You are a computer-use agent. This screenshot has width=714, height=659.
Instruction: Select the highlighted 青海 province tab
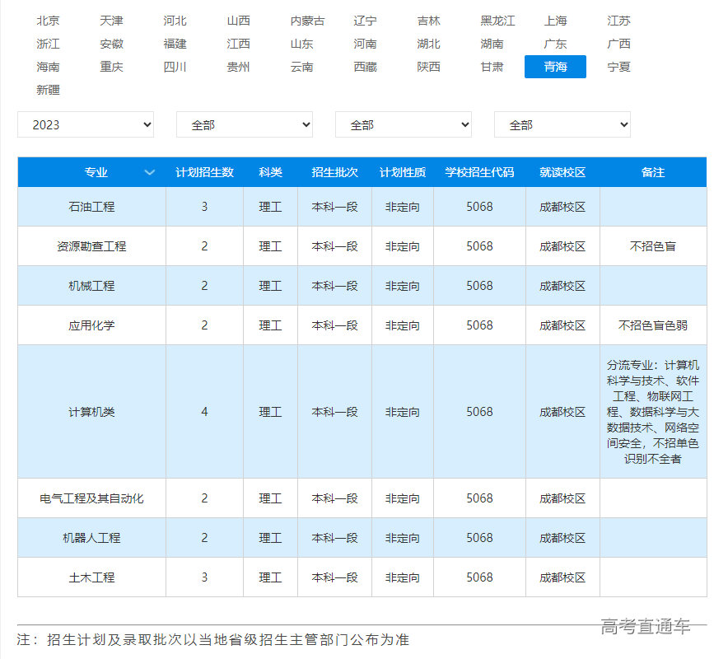click(x=554, y=67)
